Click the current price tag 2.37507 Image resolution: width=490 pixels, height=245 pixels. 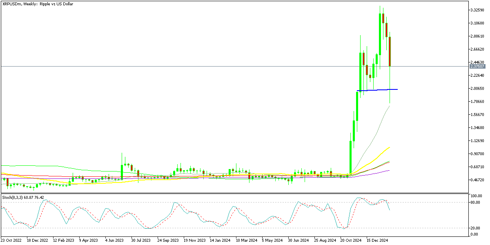477,66
